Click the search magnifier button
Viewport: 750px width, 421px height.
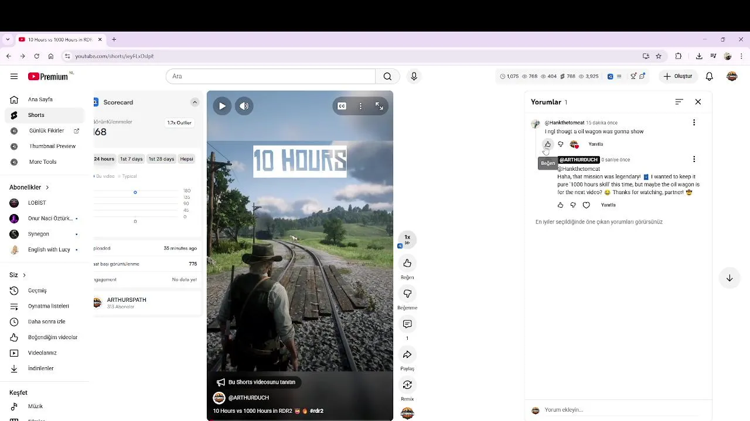pos(387,77)
